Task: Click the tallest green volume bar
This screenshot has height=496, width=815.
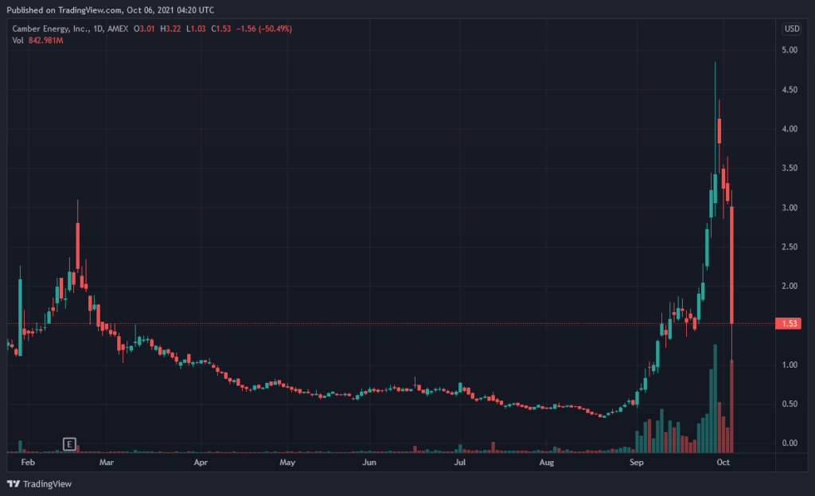Action: pos(716,398)
